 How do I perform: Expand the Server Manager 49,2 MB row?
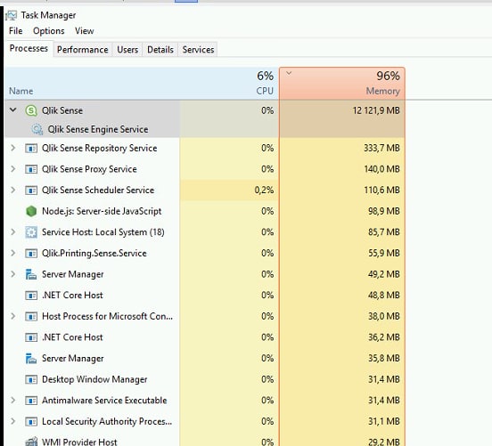point(12,274)
